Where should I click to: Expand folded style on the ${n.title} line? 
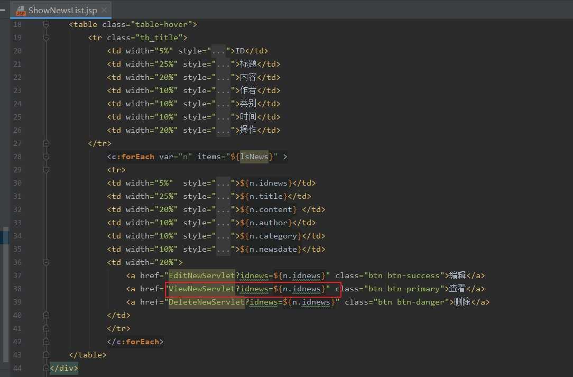pos(223,196)
